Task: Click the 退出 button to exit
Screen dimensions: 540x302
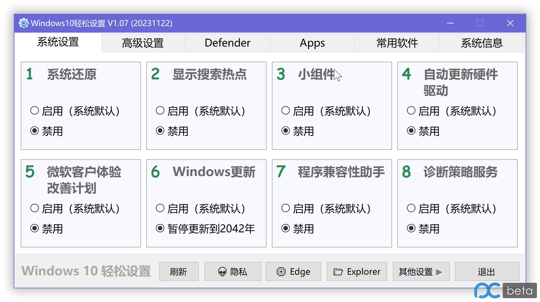Action: point(487,271)
